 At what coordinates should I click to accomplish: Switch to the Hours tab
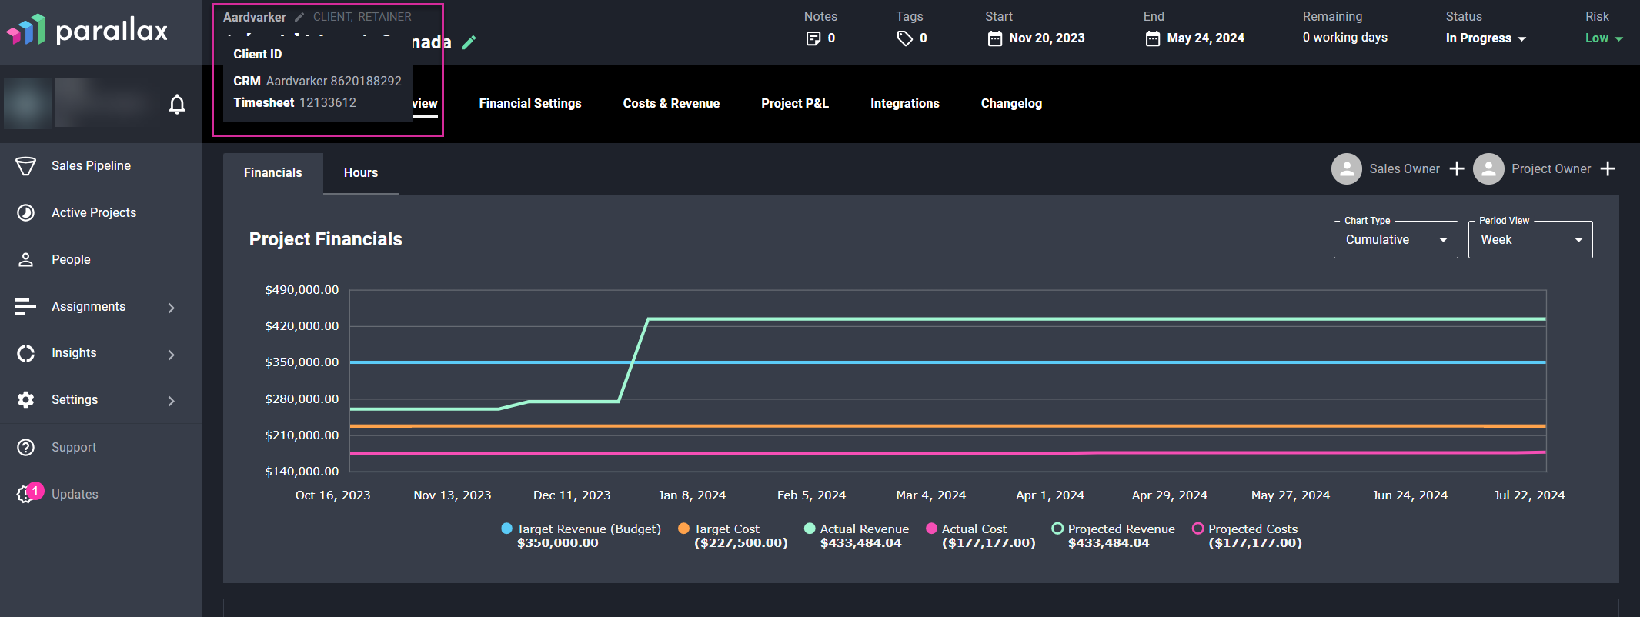coord(361,173)
